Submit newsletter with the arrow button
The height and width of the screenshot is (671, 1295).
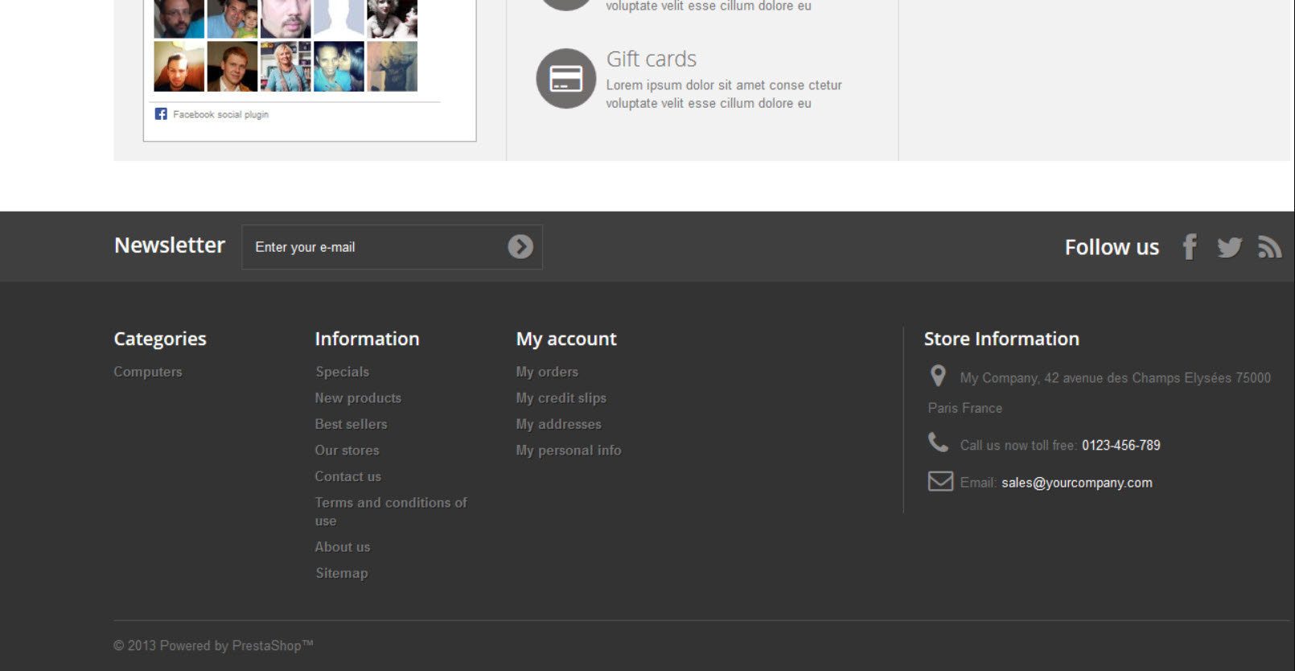click(520, 247)
